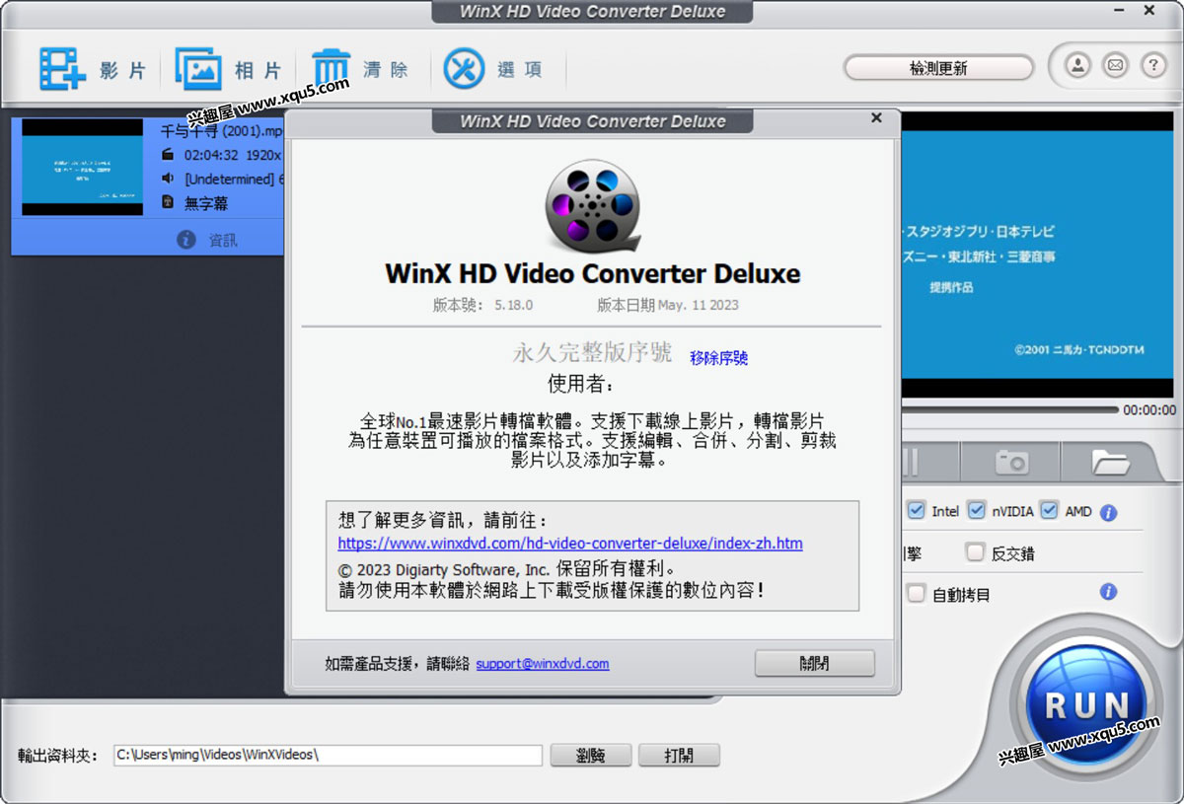The height and width of the screenshot is (804, 1184).
Task: Open the 相片 photo slideshow tool
Action: pos(229,69)
